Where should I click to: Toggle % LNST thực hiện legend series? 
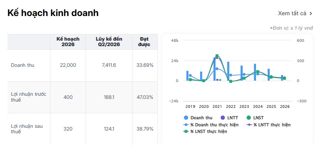pyautogui.click(x=205, y=132)
